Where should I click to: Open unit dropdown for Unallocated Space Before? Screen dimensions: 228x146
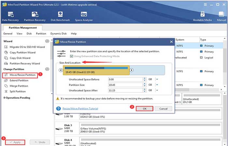pos(157,79)
